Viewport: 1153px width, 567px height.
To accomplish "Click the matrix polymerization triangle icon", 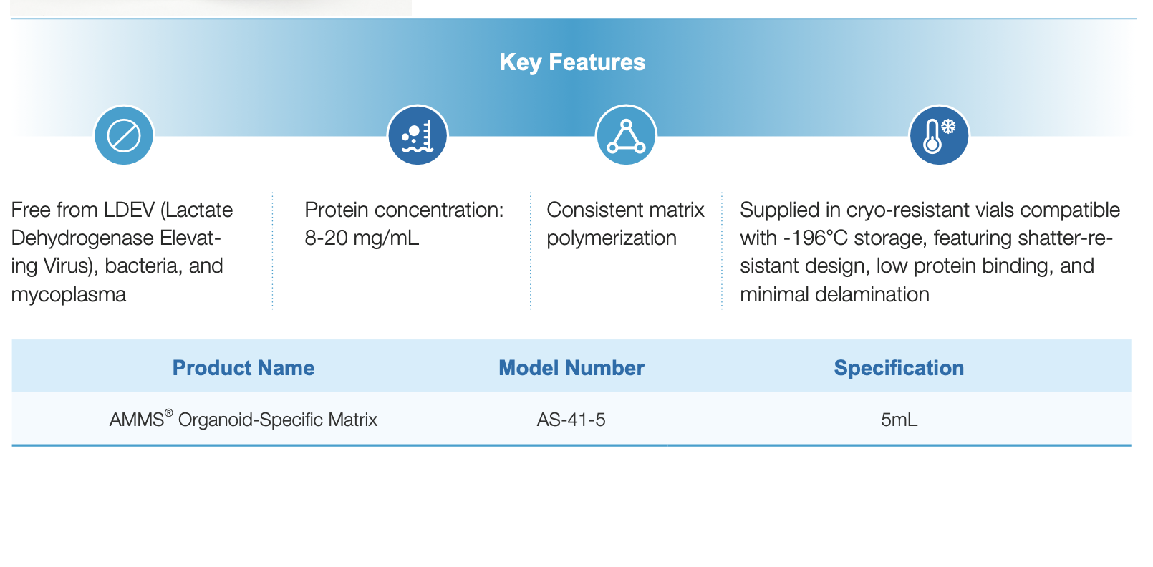I will coord(627,135).
